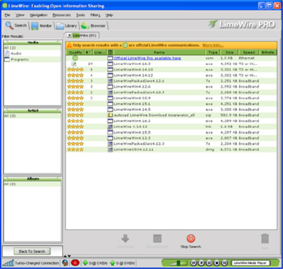Click the LimeWire Media Player title display

tap(250, 263)
